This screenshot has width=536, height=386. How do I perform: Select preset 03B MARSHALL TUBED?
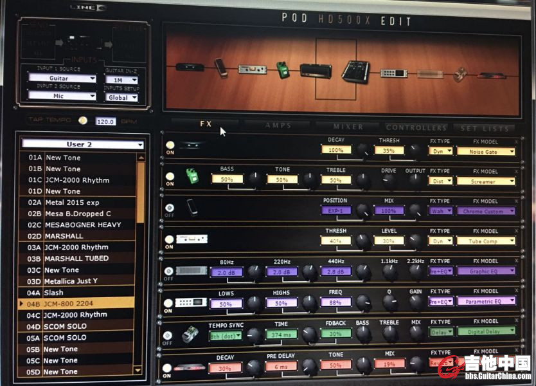pos(76,259)
